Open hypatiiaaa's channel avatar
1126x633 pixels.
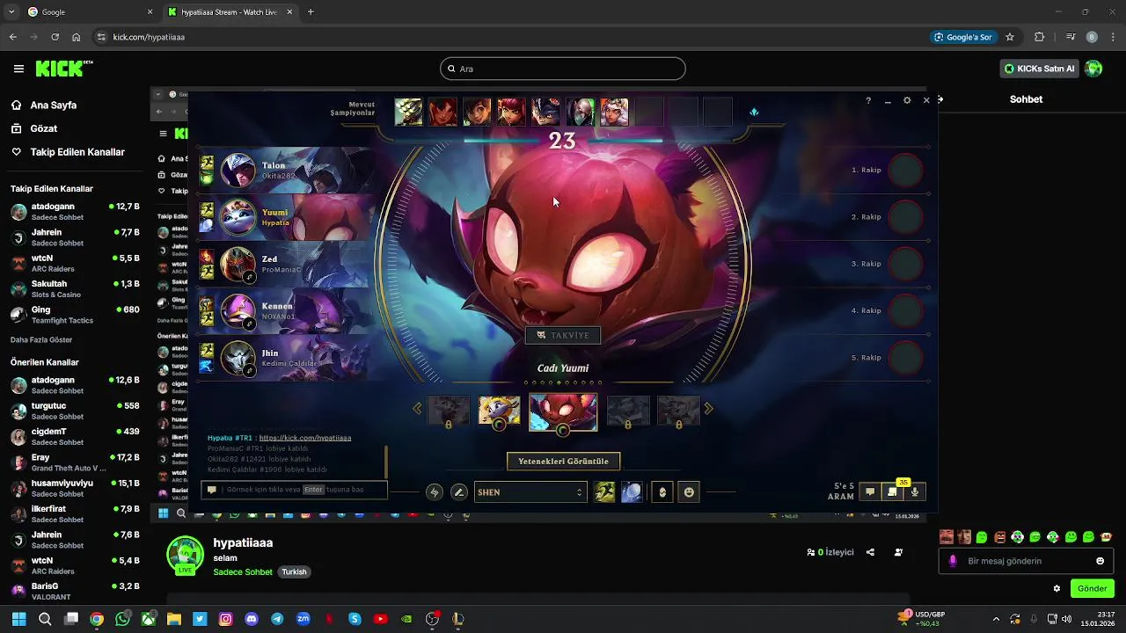(x=186, y=556)
